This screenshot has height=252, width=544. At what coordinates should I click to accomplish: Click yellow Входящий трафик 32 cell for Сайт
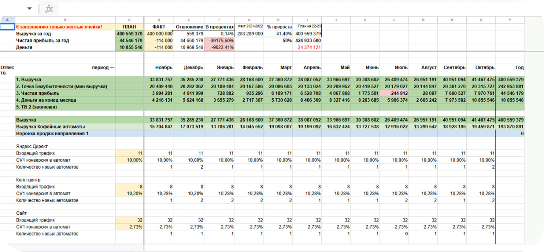coord(129,220)
